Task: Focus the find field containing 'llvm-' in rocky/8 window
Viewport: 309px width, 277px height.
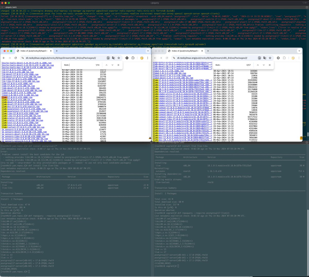Action: (230, 65)
